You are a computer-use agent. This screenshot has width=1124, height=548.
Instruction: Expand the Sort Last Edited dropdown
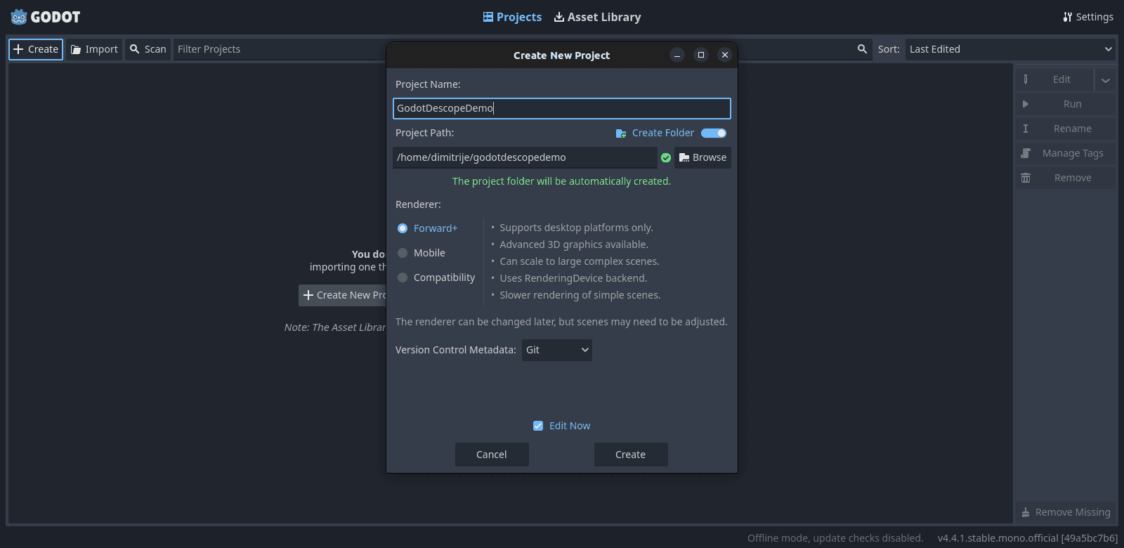pos(1010,49)
